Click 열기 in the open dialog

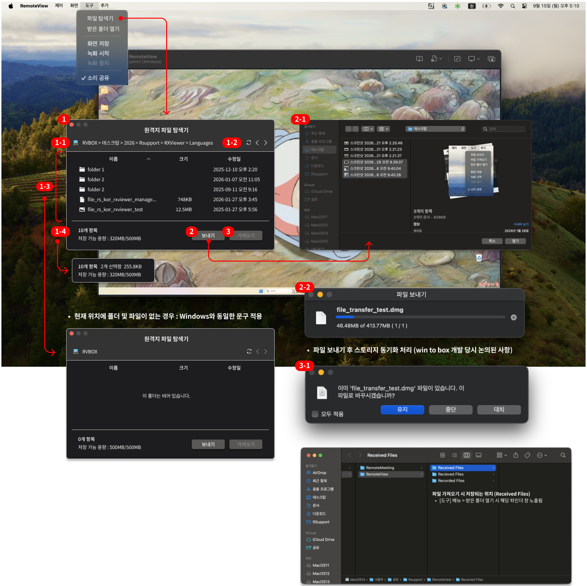[x=515, y=241]
